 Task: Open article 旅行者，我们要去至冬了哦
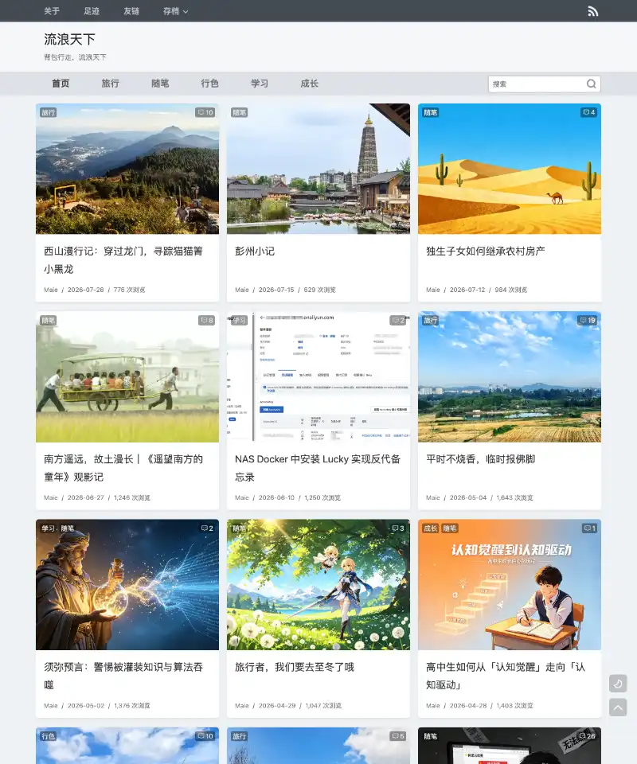(295, 667)
